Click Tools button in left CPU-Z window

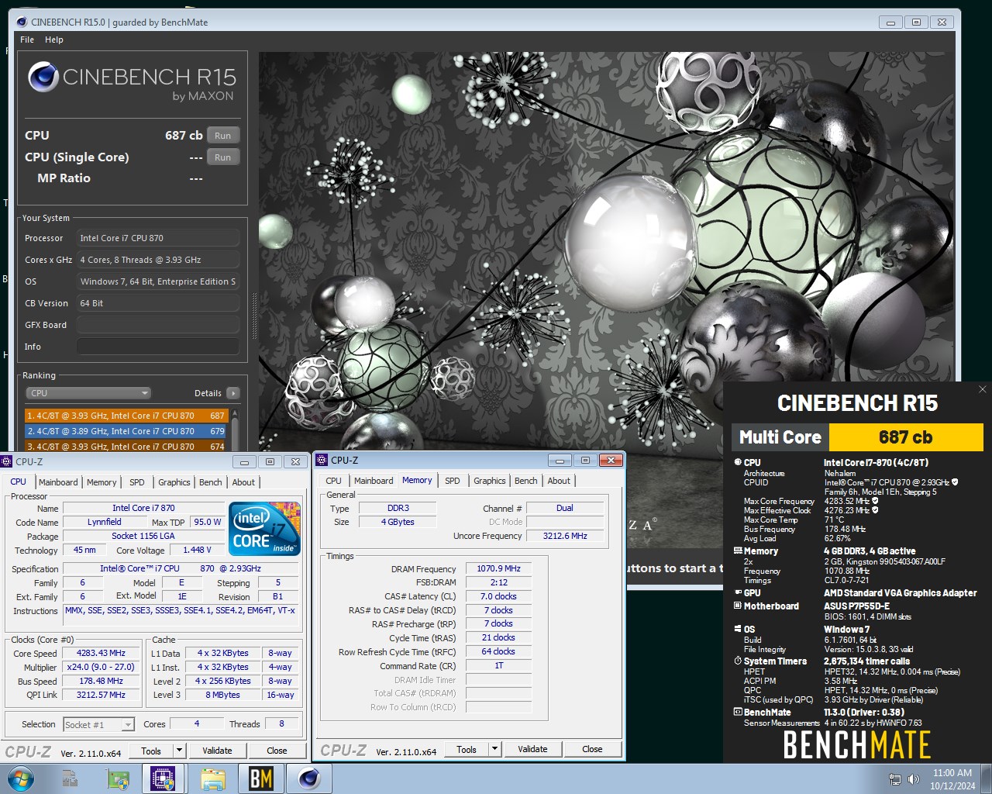pos(151,751)
